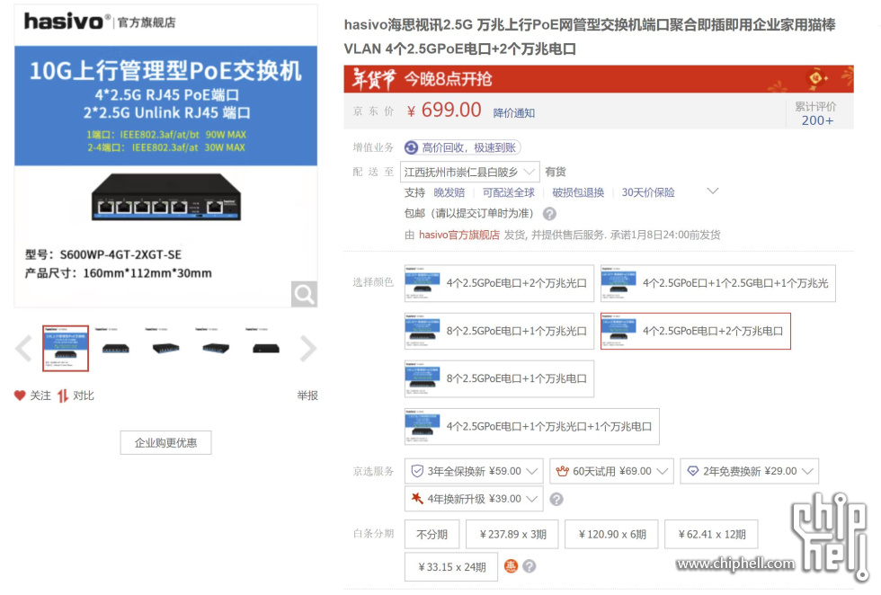
Task: Select ¥120.90 x 6期 installment
Action: 612,534
